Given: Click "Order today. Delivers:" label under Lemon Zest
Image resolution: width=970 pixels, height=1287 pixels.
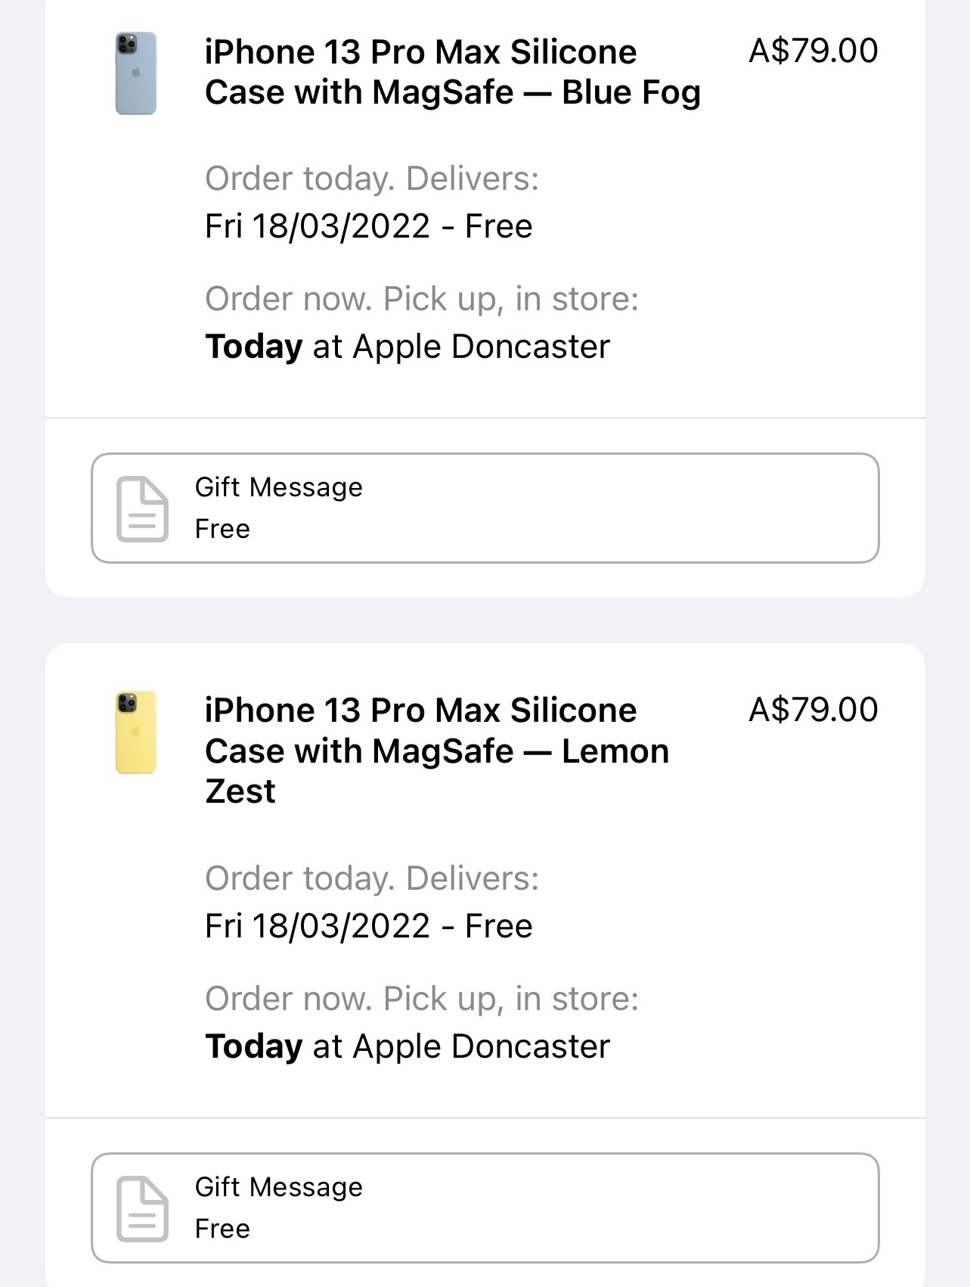Looking at the screenshot, I should click(x=372, y=879).
